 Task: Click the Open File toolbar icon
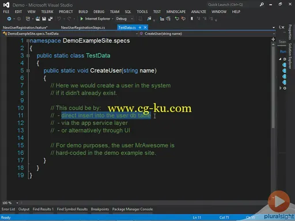38,18
